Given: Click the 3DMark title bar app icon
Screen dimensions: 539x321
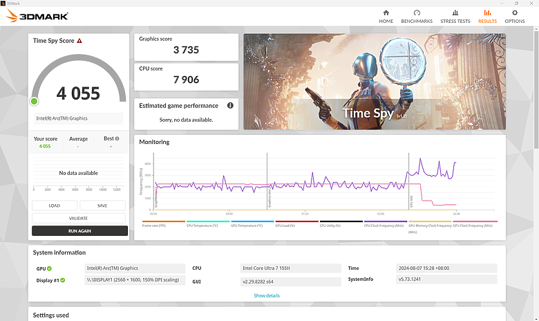Looking at the screenshot, I should 3,3.
